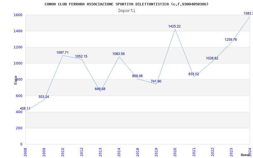Click the 2018 year tick label
The image size is (253, 158).
138,152
